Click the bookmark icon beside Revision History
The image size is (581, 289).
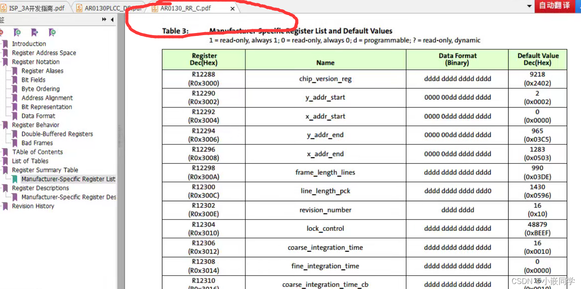pos(5,206)
